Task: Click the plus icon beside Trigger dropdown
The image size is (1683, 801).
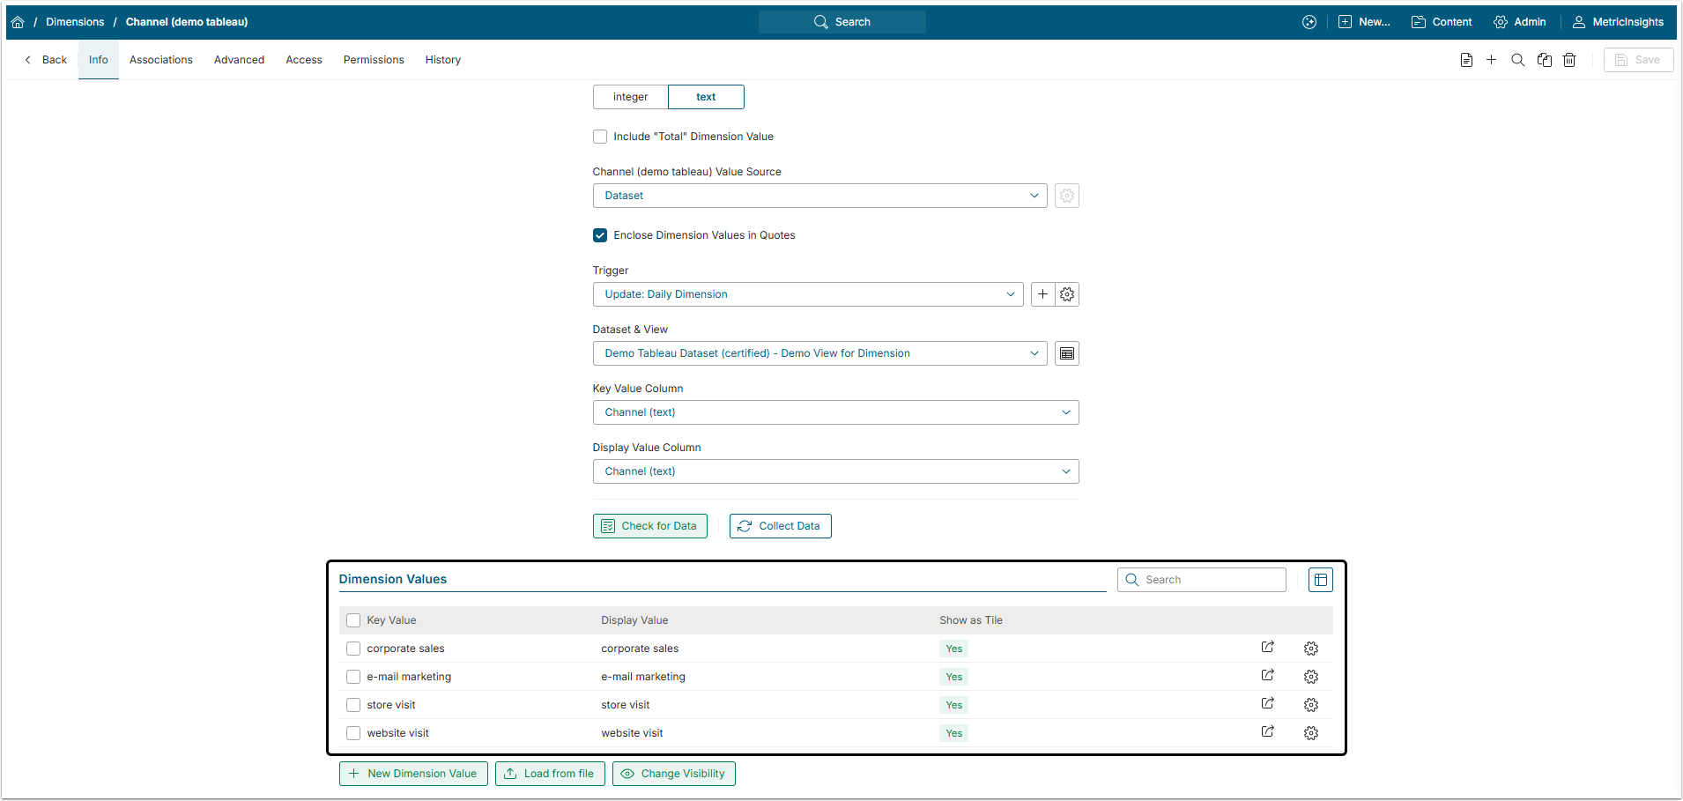Action: 1042,294
